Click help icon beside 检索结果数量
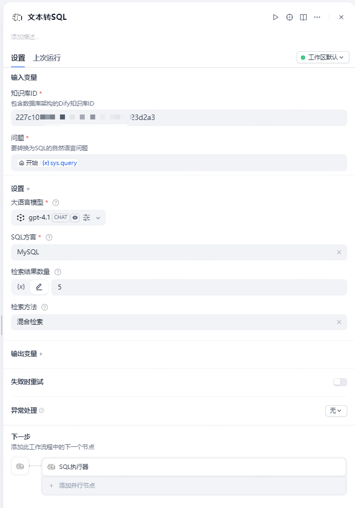This screenshot has height=508, width=355. pos(58,272)
